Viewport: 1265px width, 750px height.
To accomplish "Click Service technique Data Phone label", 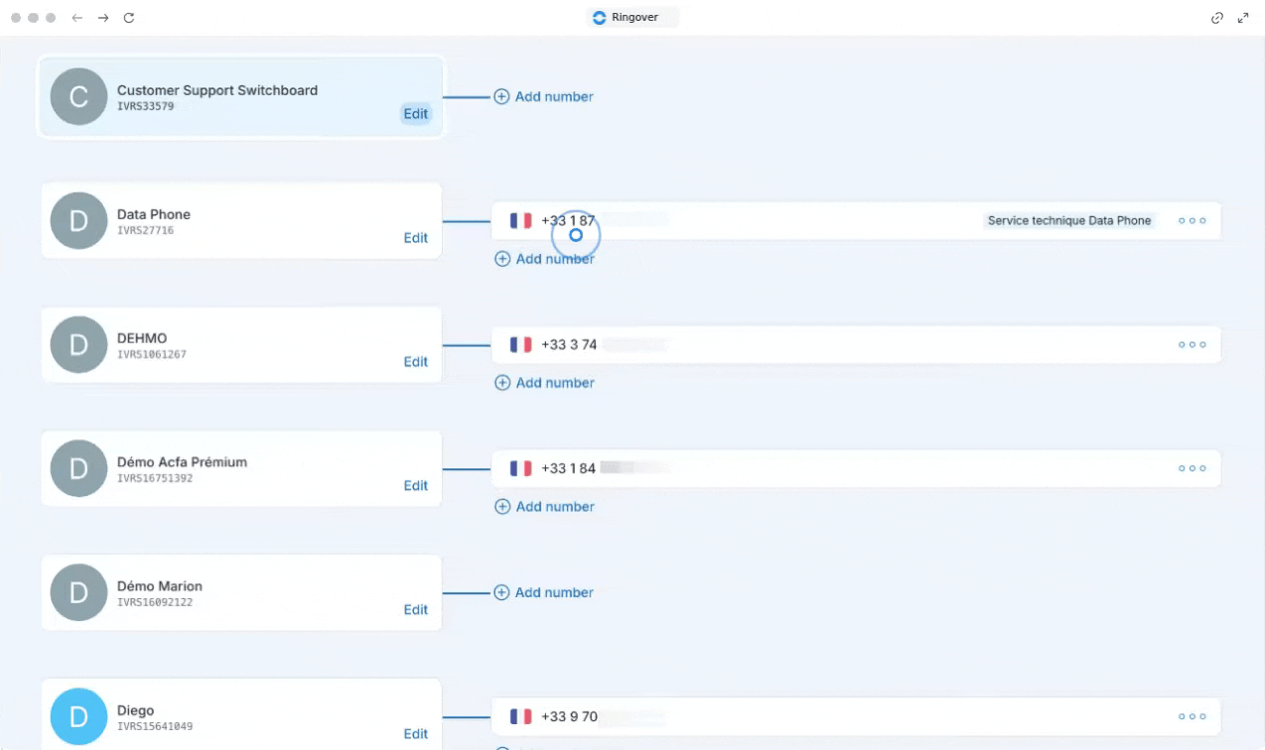I will click(x=1069, y=220).
